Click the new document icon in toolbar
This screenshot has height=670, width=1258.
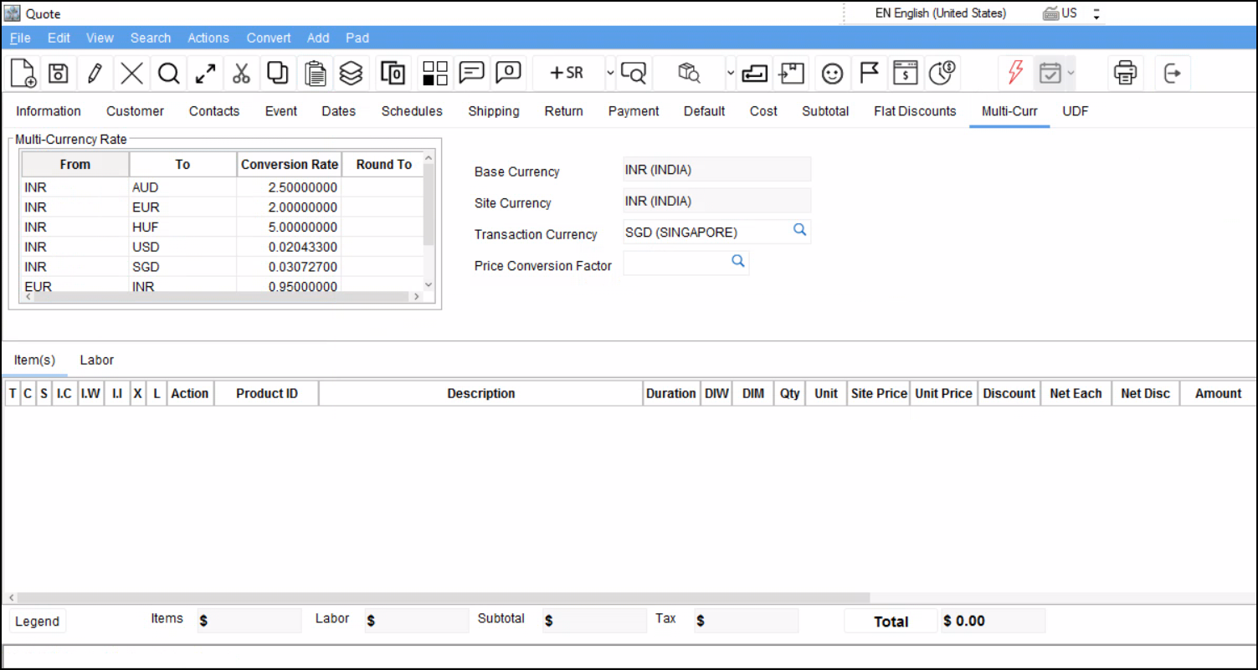point(23,74)
